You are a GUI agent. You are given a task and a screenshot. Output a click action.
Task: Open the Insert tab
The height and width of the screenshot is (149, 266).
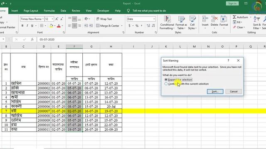coord(15,11)
